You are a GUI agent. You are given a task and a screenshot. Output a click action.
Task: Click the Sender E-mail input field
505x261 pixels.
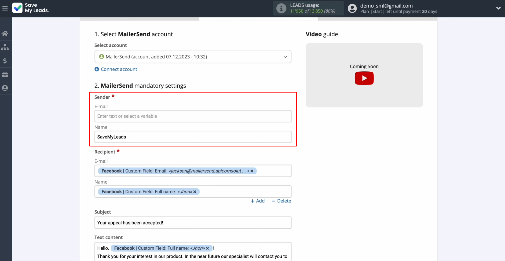(193, 116)
